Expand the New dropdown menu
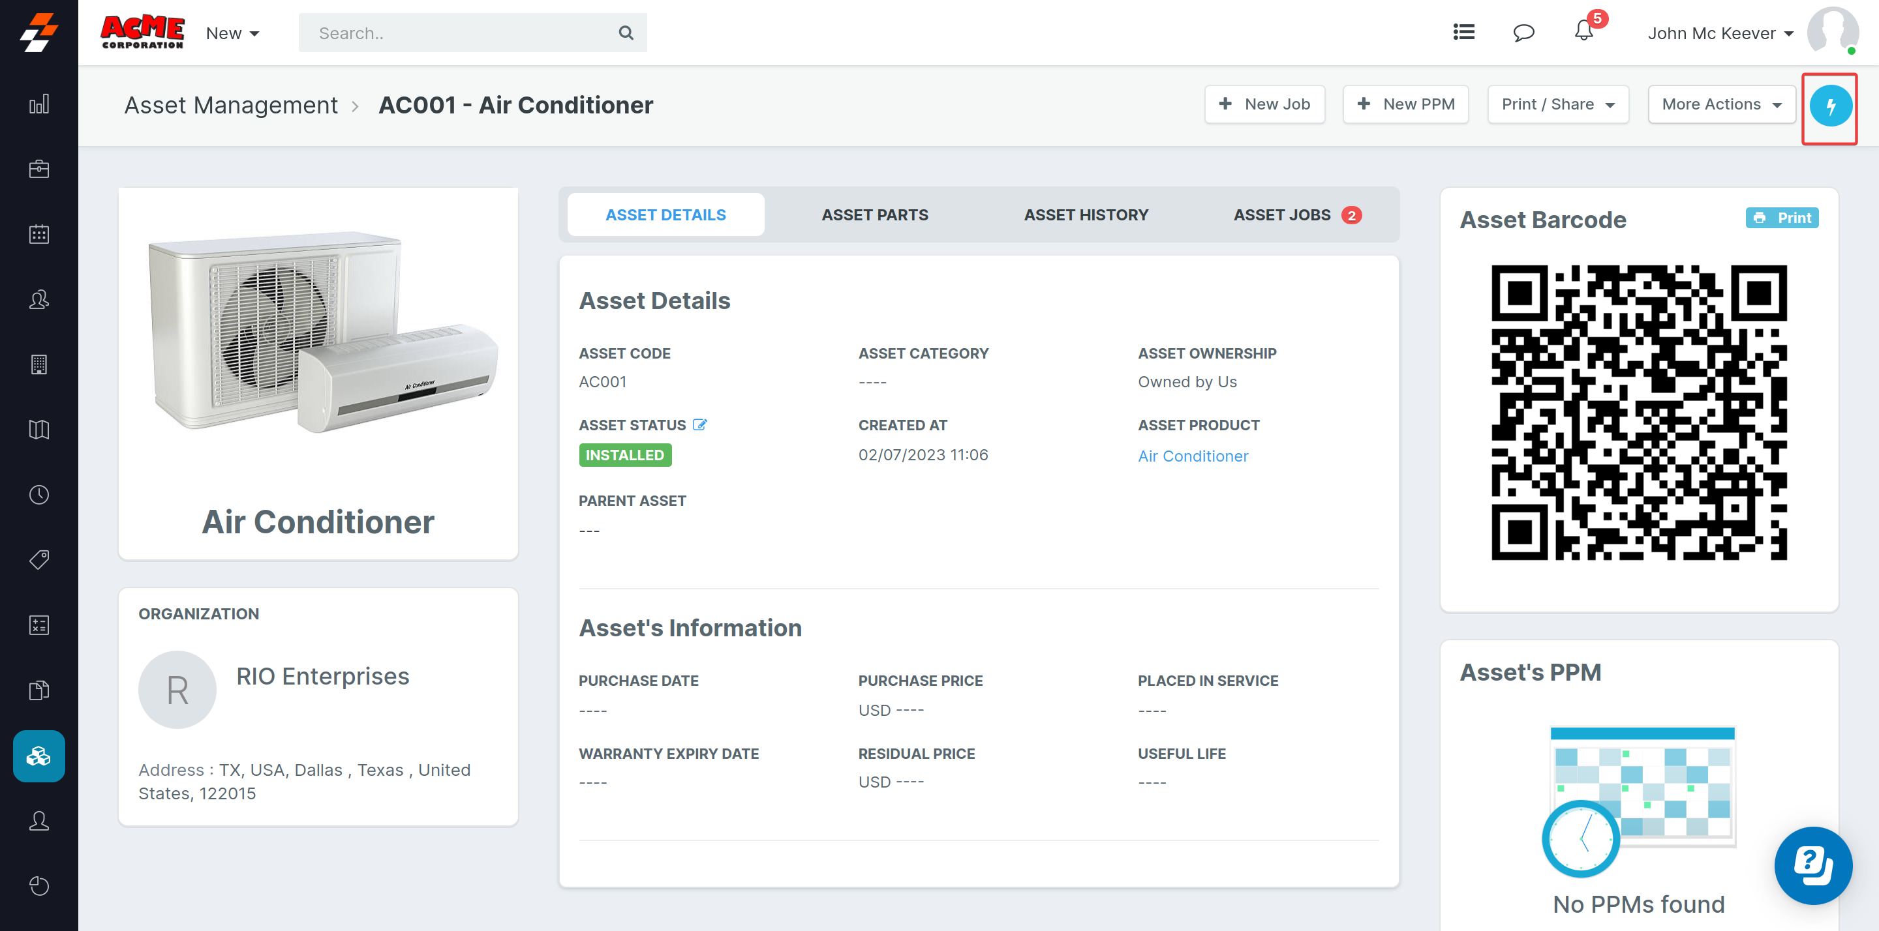Screen dimensions: 1879x931 232,33
